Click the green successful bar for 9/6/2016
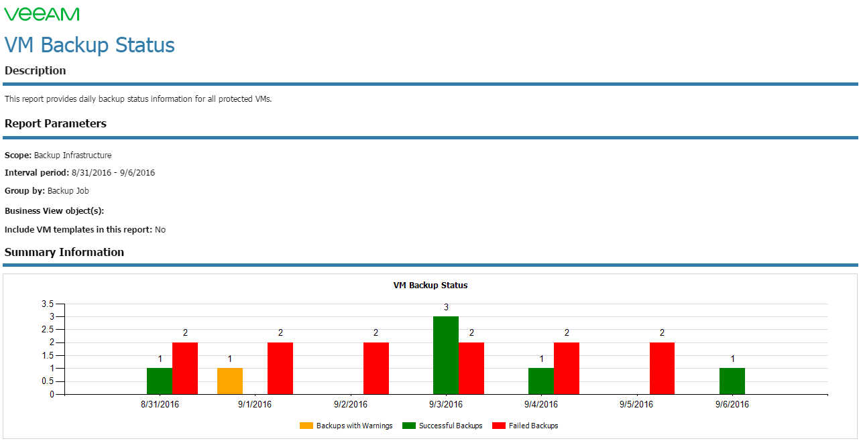The height and width of the screenshot is (441, 861). pyautogui.click(x=732, y=381)
